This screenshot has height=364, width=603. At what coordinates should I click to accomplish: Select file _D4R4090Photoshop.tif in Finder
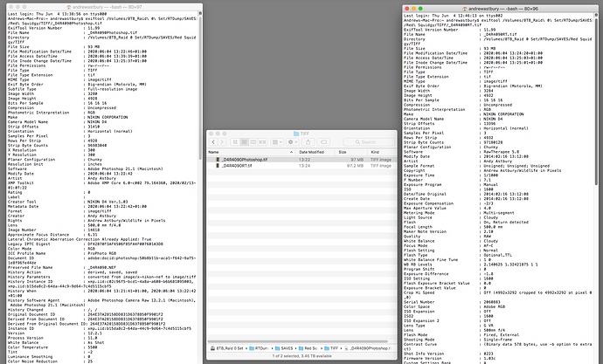point(301,160)
